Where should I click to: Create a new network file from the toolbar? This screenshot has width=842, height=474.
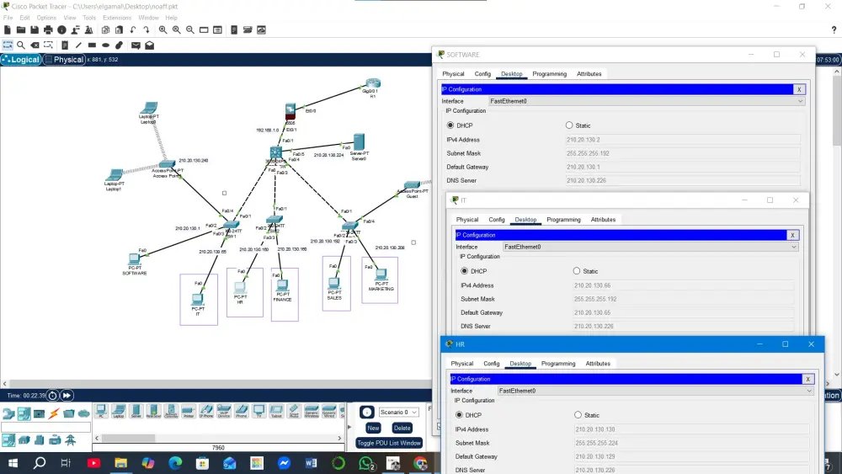pos(8,30)
